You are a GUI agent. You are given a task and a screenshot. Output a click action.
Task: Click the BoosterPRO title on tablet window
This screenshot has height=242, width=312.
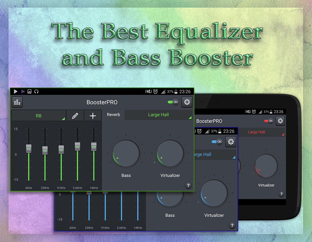[x=209, y=121]
